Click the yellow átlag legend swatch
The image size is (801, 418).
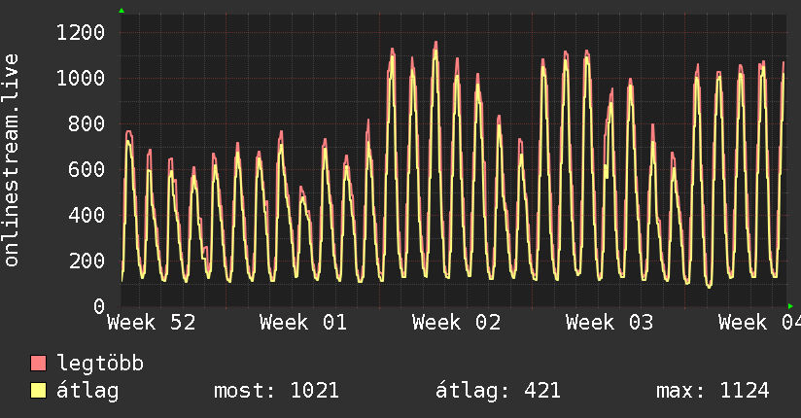(39, 391)
